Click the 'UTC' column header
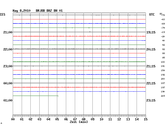Screen dimensions: 166x126 click(x=152, y=15)
